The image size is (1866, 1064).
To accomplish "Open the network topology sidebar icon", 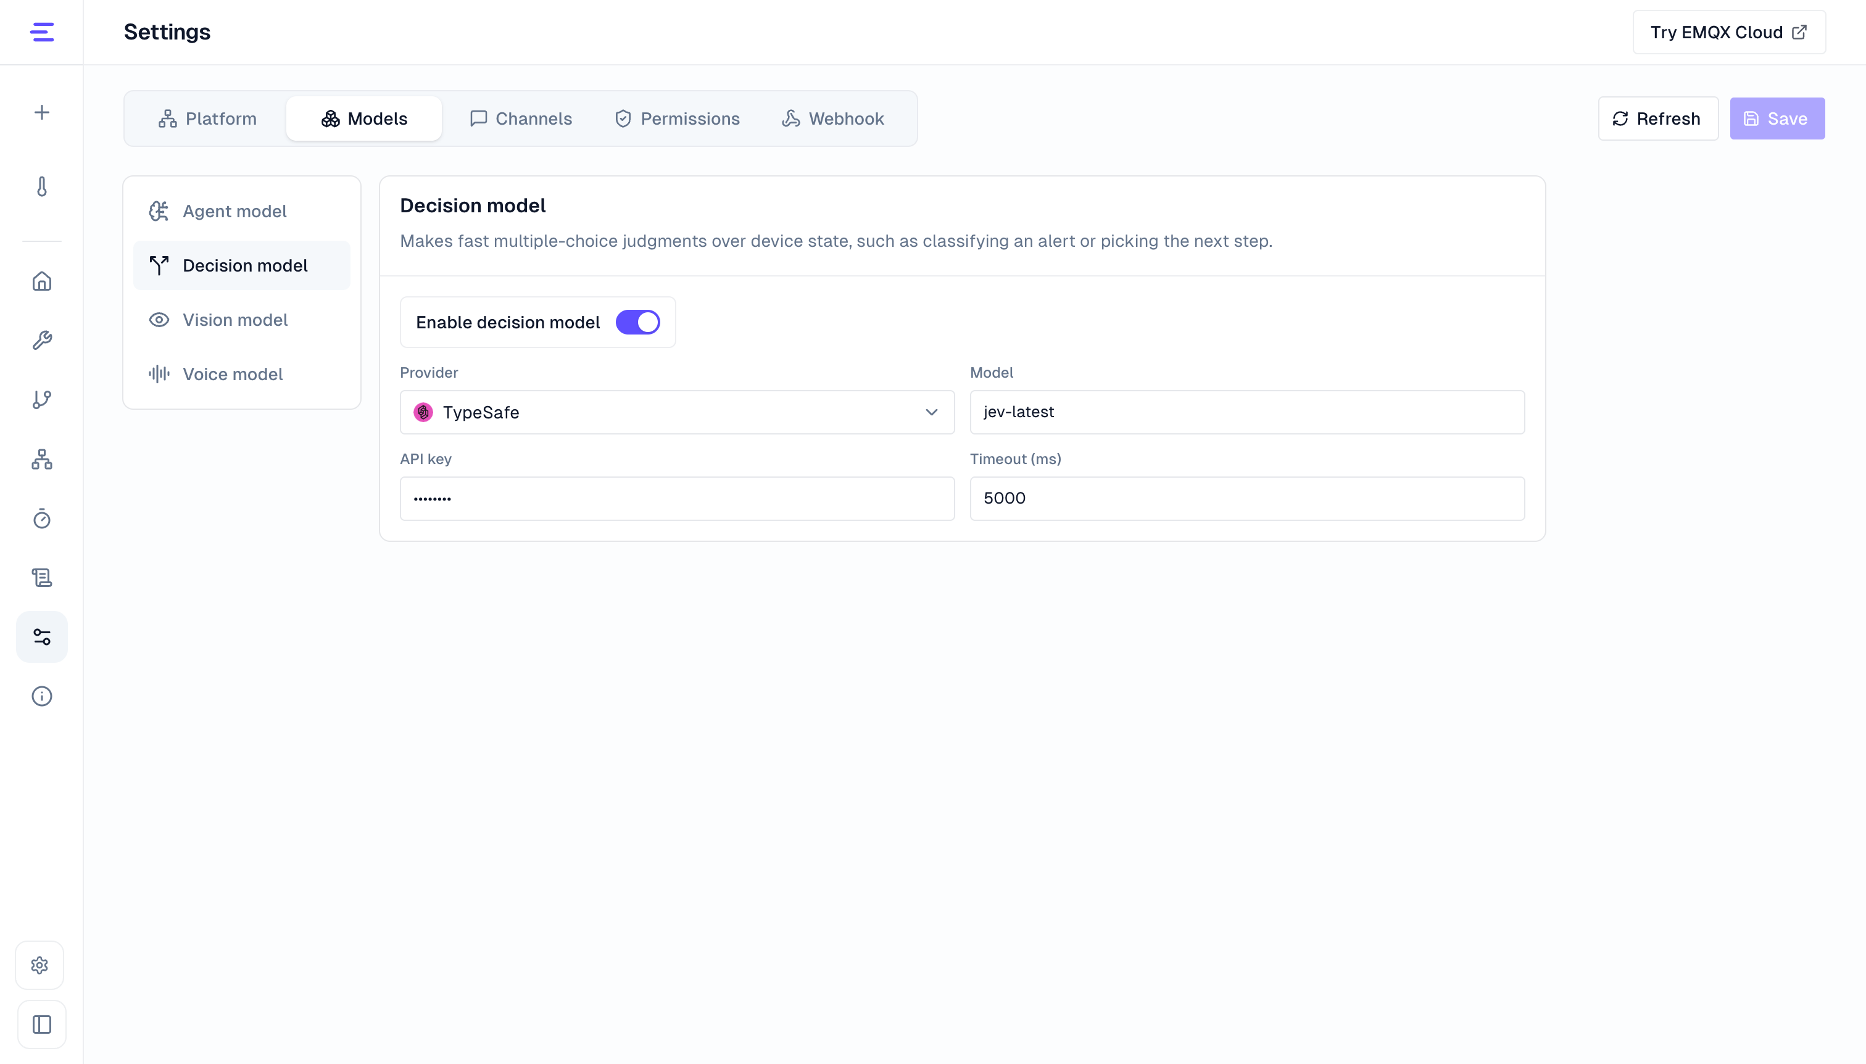I will click(x=41, y=459).
